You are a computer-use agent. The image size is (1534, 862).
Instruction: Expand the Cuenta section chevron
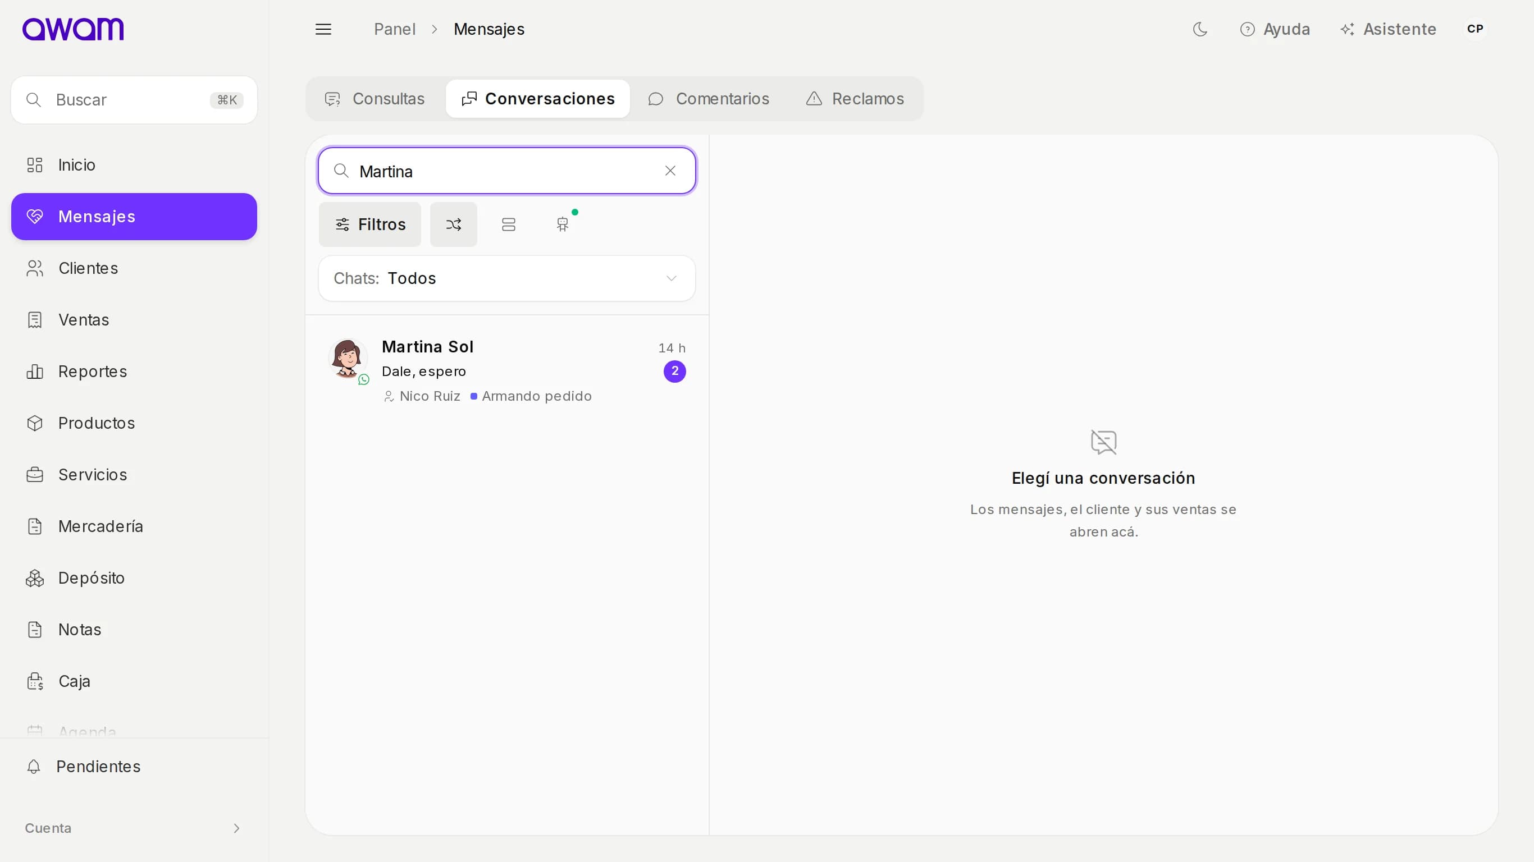[236, 829]
